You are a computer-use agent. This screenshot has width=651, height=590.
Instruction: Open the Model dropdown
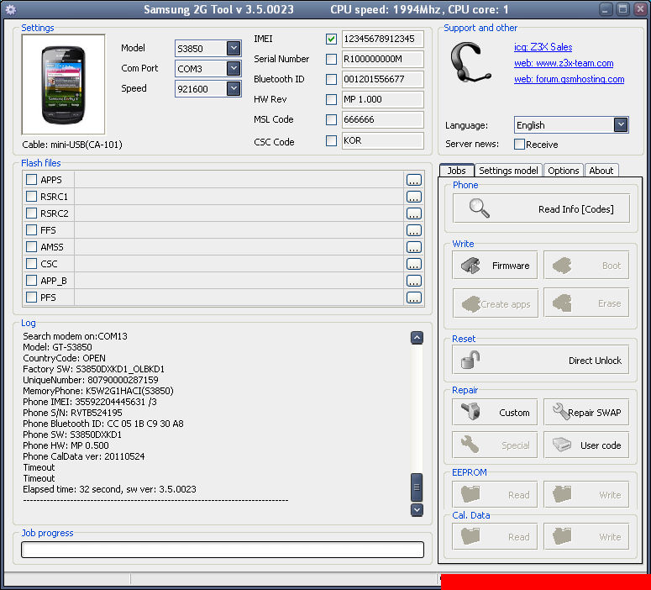point(234,48)
